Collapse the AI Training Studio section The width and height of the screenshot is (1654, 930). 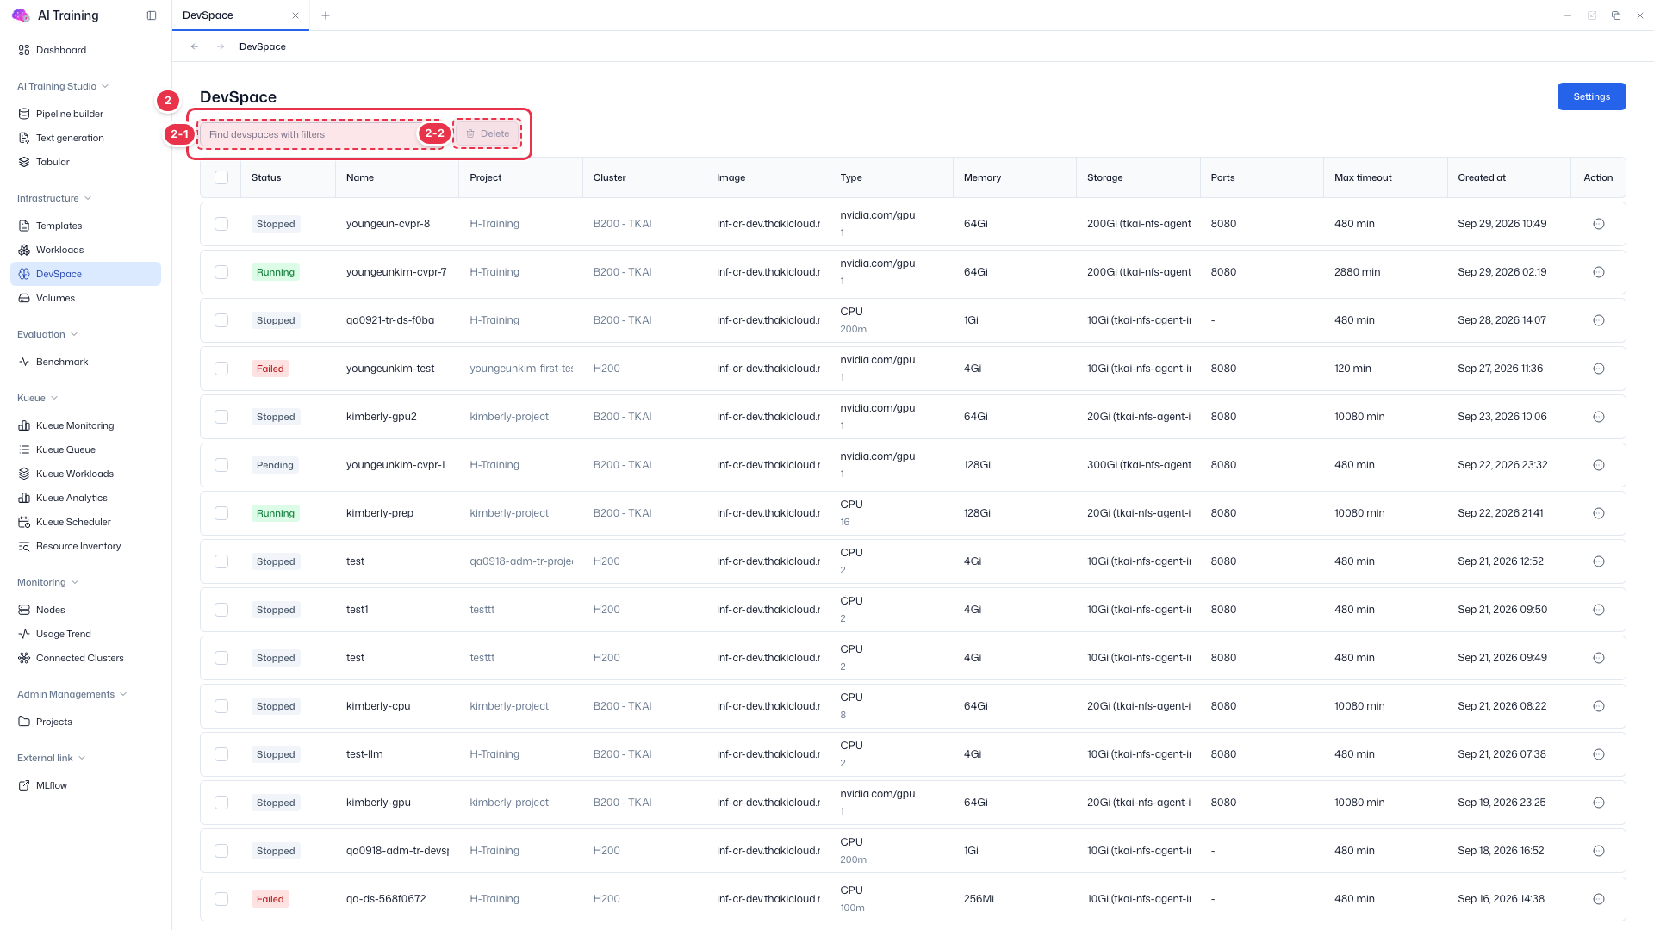63,86
